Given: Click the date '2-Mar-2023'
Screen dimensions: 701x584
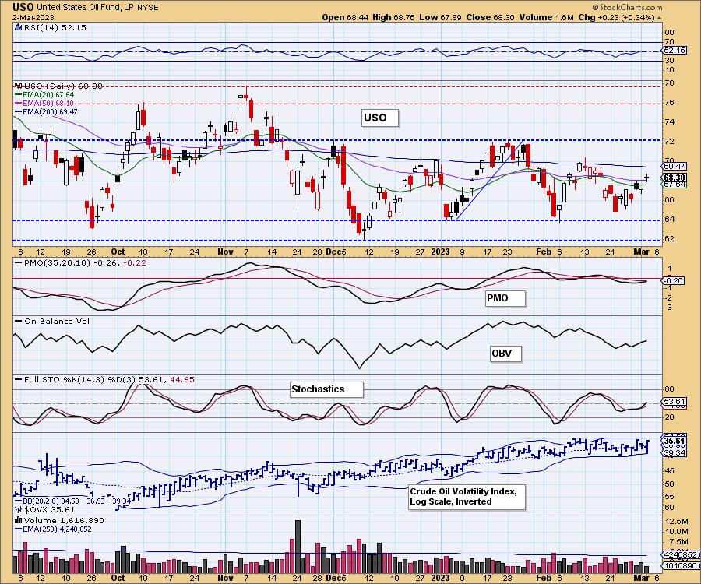Looking at the screenshot, I should pyautogui.click(x=33, y=17).
